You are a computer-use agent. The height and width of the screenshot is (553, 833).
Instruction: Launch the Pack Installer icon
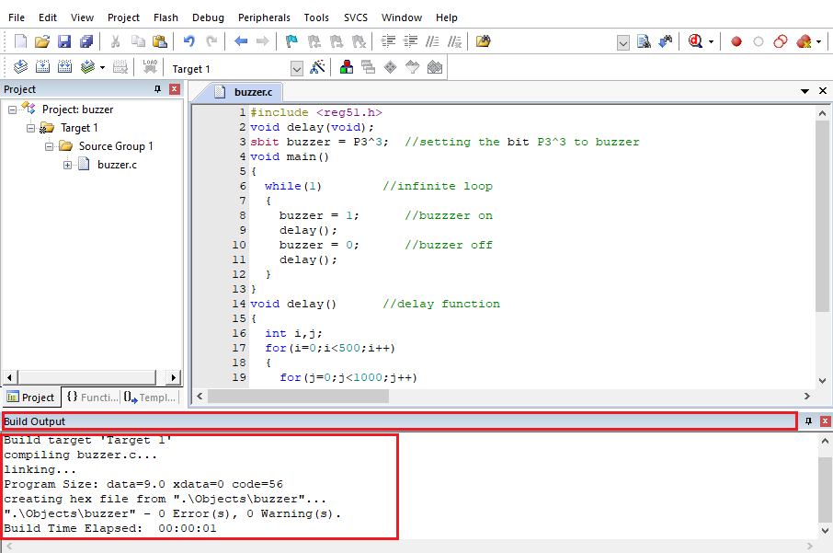pyautogui.click(x=435, y=67)
